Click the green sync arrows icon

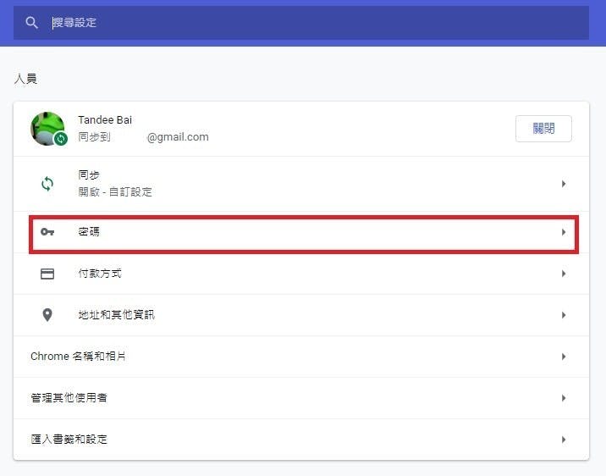click(x=47, y=183)
